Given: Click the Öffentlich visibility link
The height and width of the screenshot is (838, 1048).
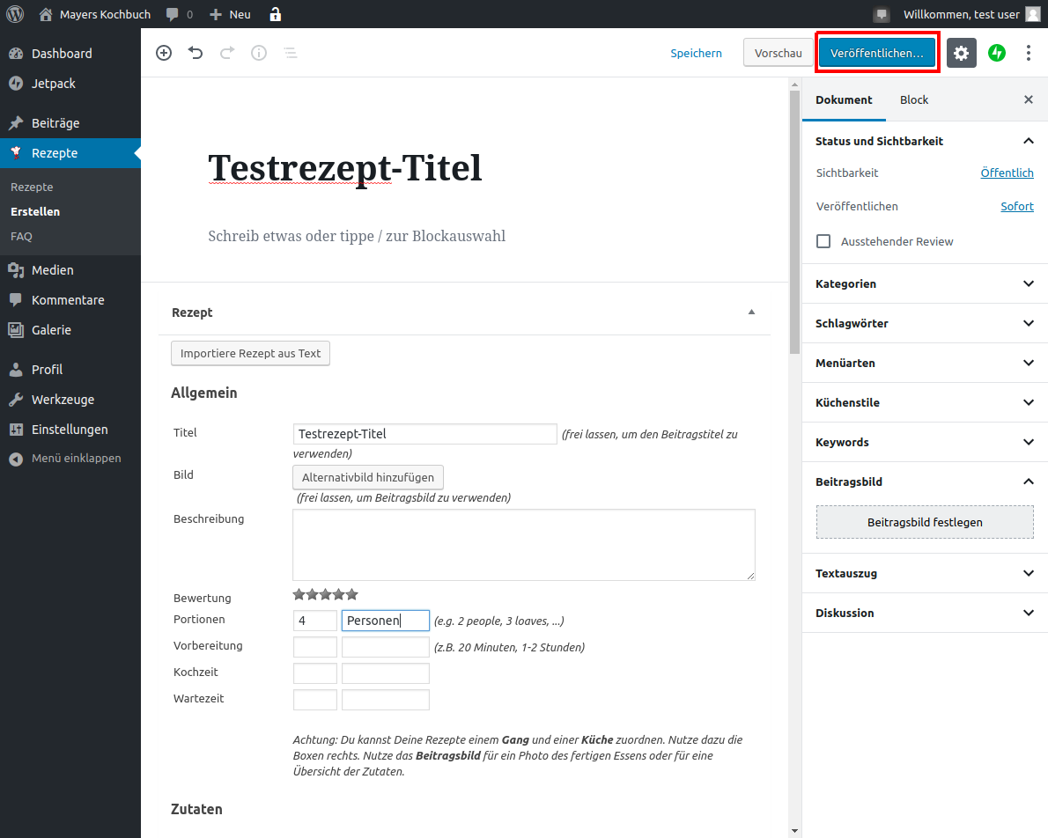Looking at the screenshot, I should tap(1007, 173).
